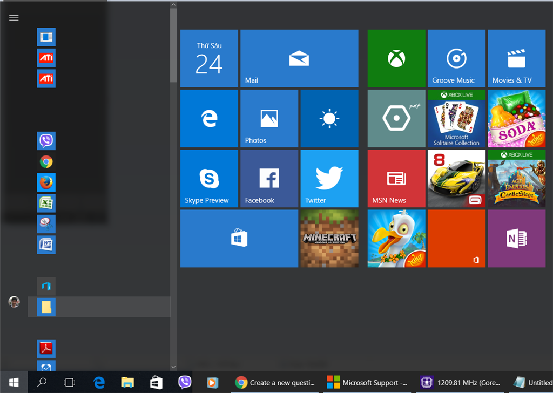
Task: Open the Xbox tile
Action: click(x=396, y=58)
